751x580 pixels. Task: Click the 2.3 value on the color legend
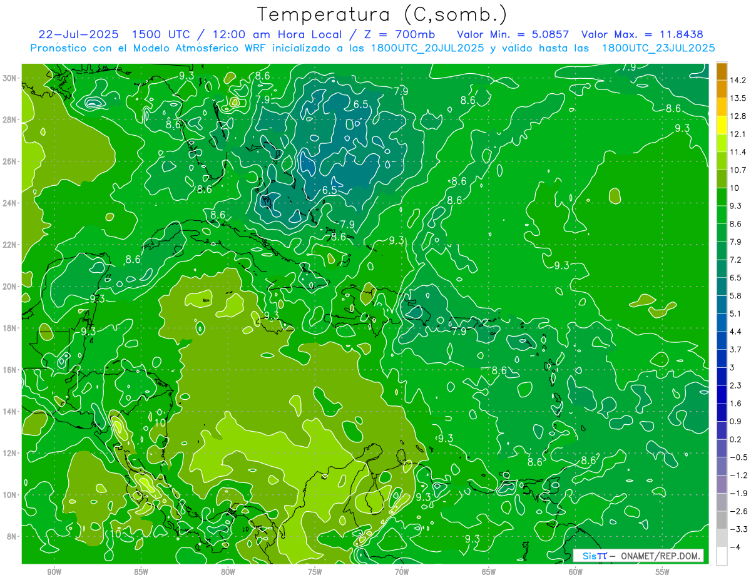click(x=735, y=385)
